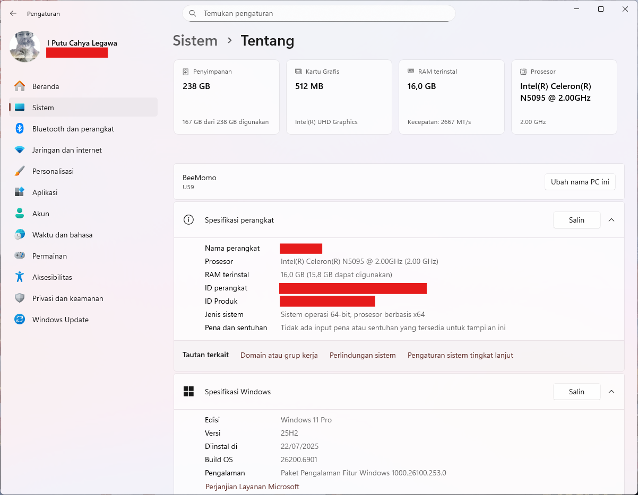Click the Windows Update sync icon
638x495 pixels.
coord(20,320)
